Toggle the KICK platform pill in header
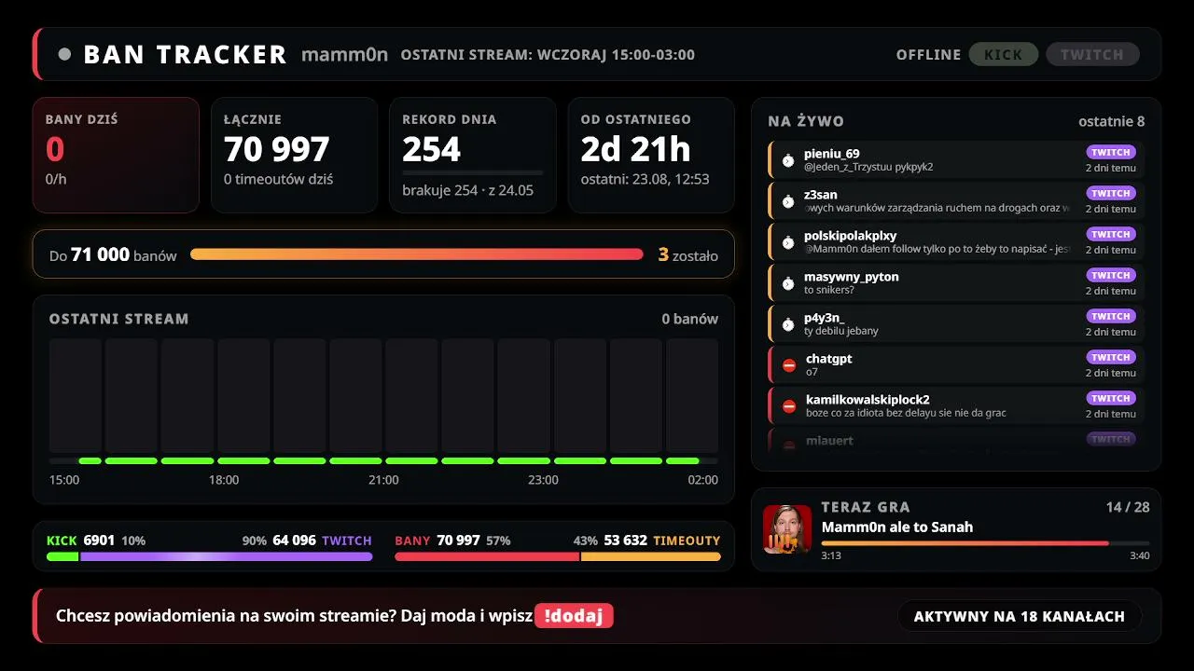Screen dimensions: 1194x671 tap(1003, 54)
